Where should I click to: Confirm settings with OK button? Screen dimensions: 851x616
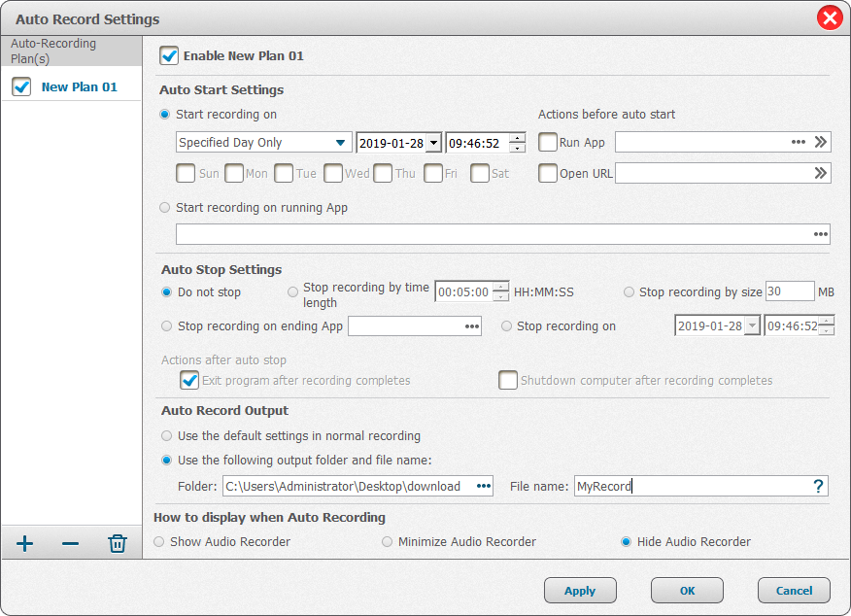[687, 591]
